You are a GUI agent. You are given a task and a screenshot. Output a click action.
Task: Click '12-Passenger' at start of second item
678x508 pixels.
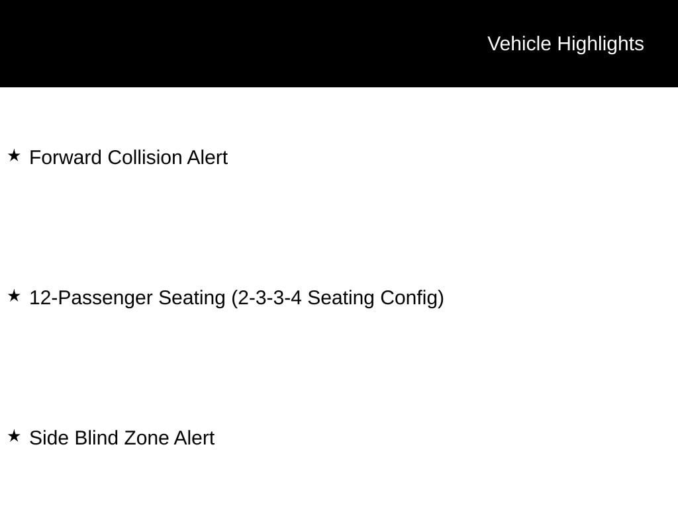click(91, 298)
